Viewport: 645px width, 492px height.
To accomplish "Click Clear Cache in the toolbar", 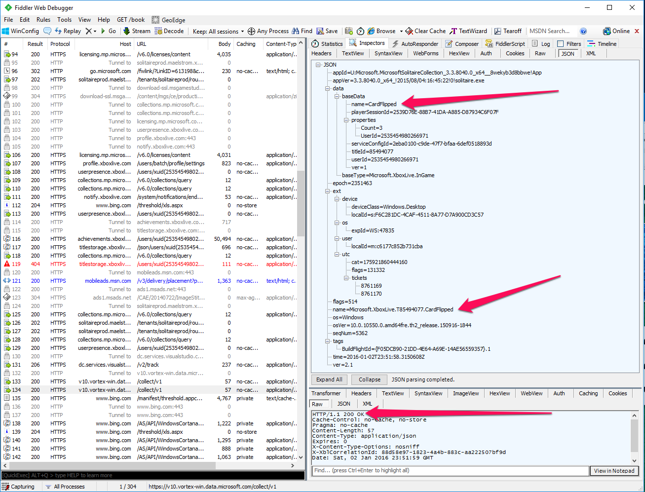I will 425,31.
